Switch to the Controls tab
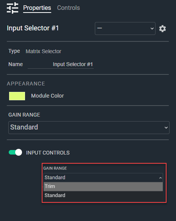The image size is (176, 221). pyautogui.click(x=68, y=8)
